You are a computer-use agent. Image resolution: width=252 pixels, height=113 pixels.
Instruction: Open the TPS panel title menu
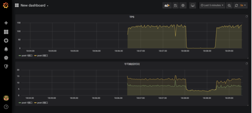132,17
